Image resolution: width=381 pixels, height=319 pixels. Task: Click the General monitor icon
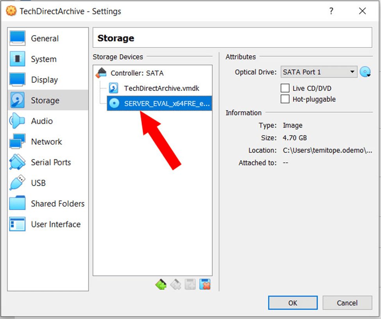coord(17,38)
